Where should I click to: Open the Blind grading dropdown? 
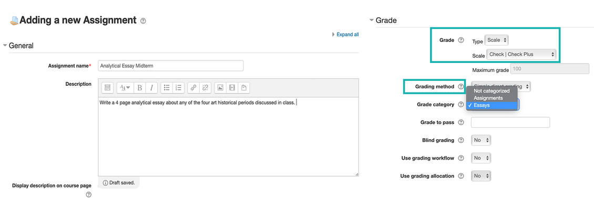click(x=481, y=140)
